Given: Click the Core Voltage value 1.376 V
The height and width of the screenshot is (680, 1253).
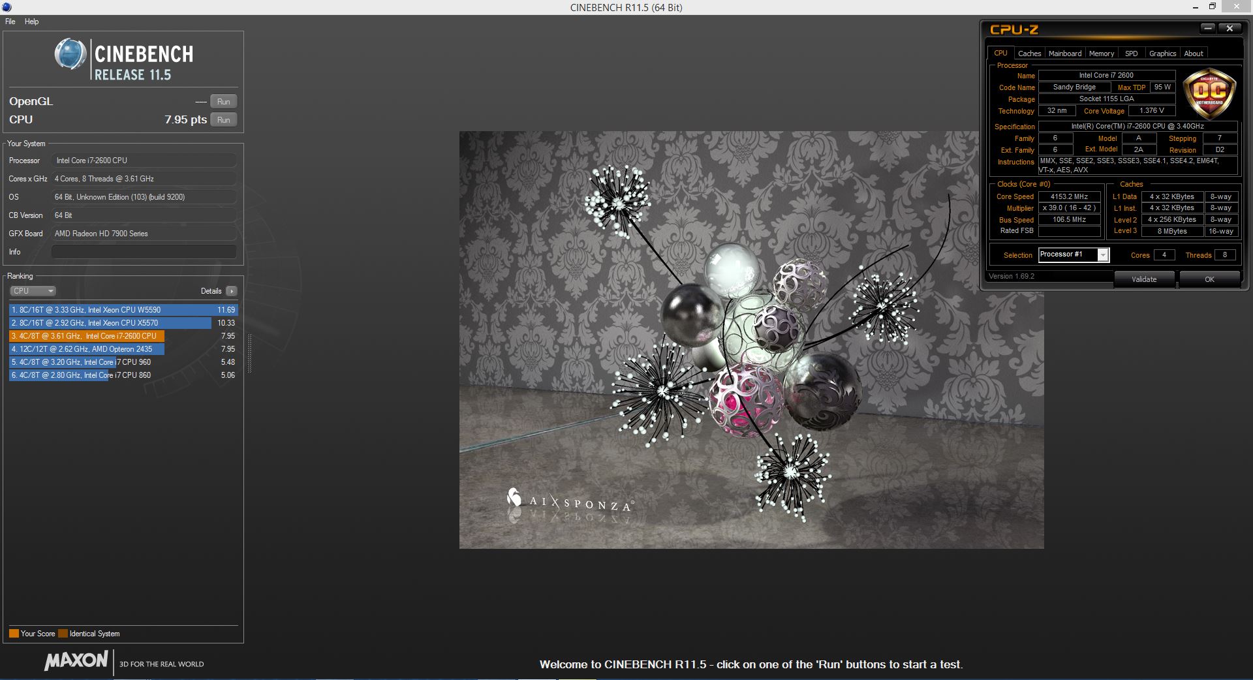Looking at the screenshot, I should coord(1152,111).
